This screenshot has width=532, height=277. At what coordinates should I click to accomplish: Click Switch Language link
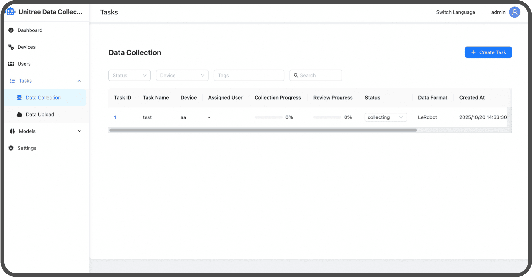(x=455, y=12)
